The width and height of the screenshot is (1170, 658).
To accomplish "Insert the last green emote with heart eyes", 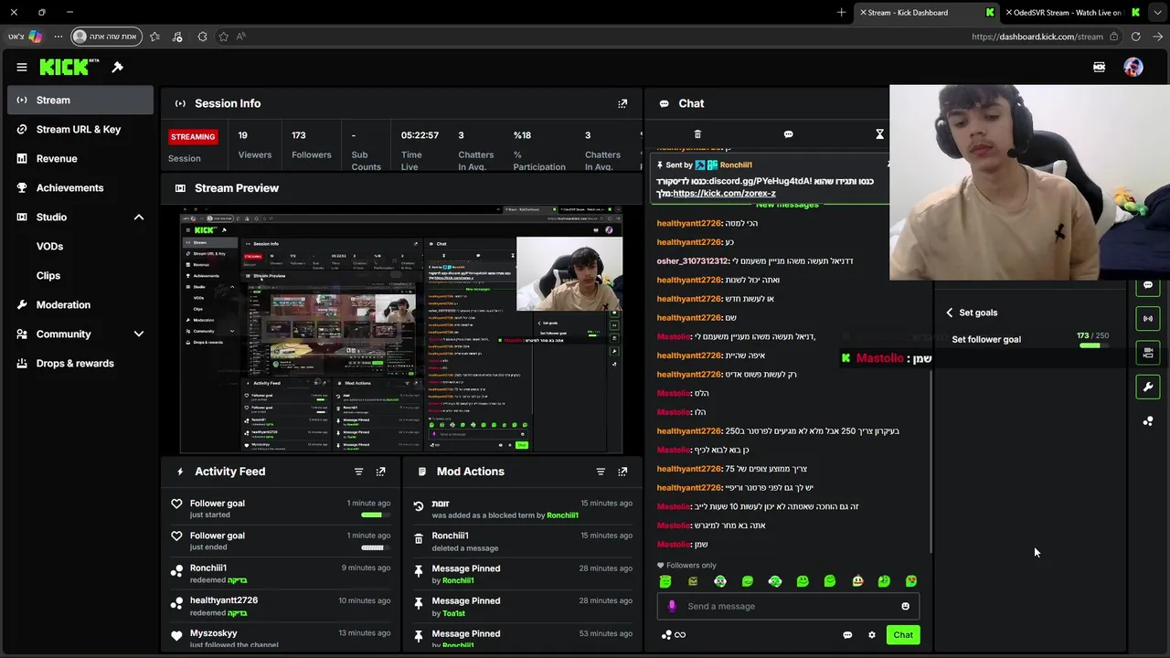I will (x=911, y=581).
